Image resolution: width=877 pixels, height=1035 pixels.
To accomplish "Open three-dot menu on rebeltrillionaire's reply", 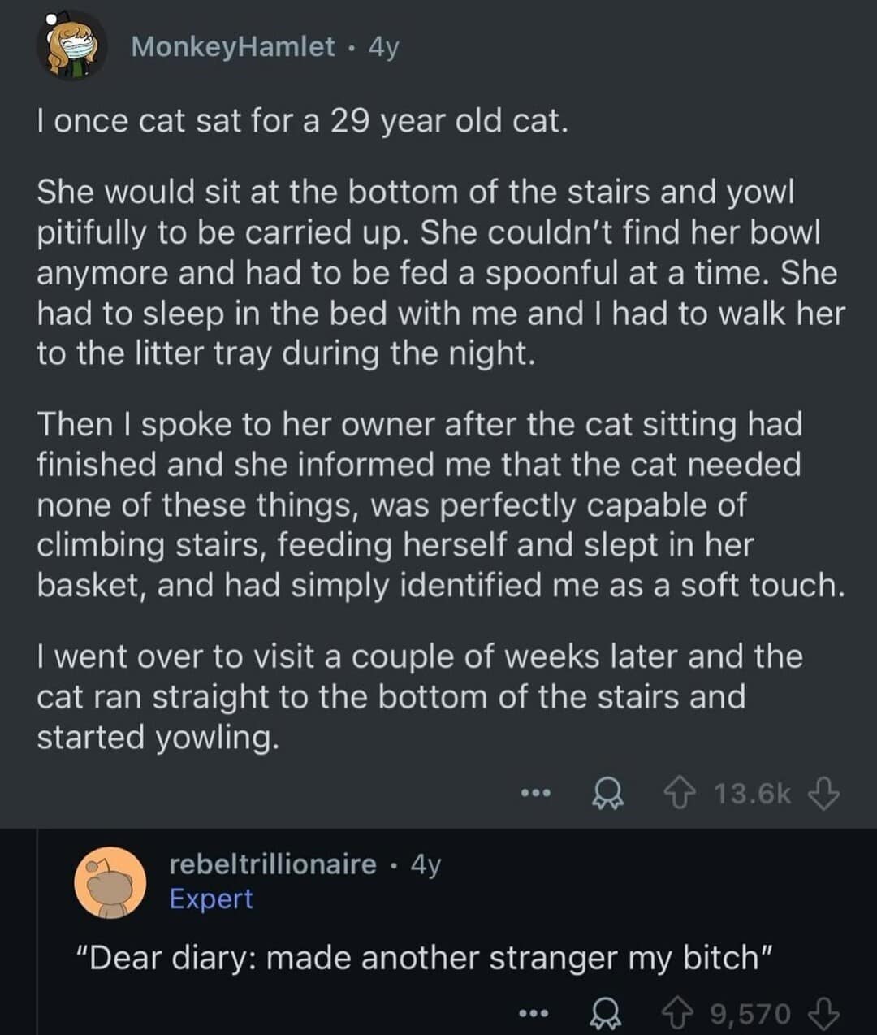I will pyautogui.click(x=534, y=1013).
